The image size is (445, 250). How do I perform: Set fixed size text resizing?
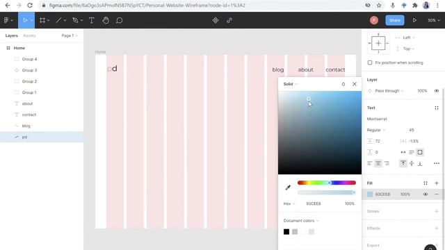coord(420,152)
